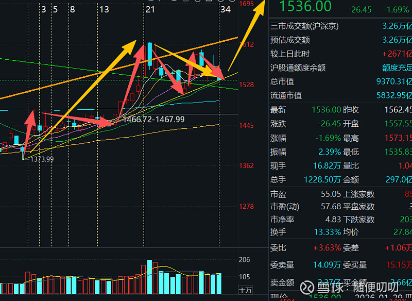The height and width of the screenshot is (301, 412).
Task: Click the 现手 value 16.82万
Action: 327,165
